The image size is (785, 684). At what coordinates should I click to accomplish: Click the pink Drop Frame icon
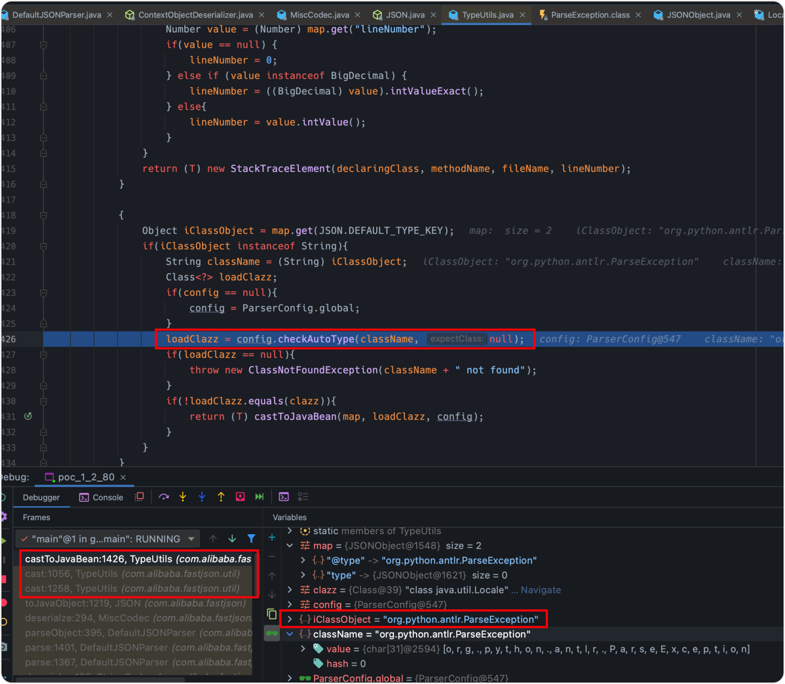click(x=240, y=497)
